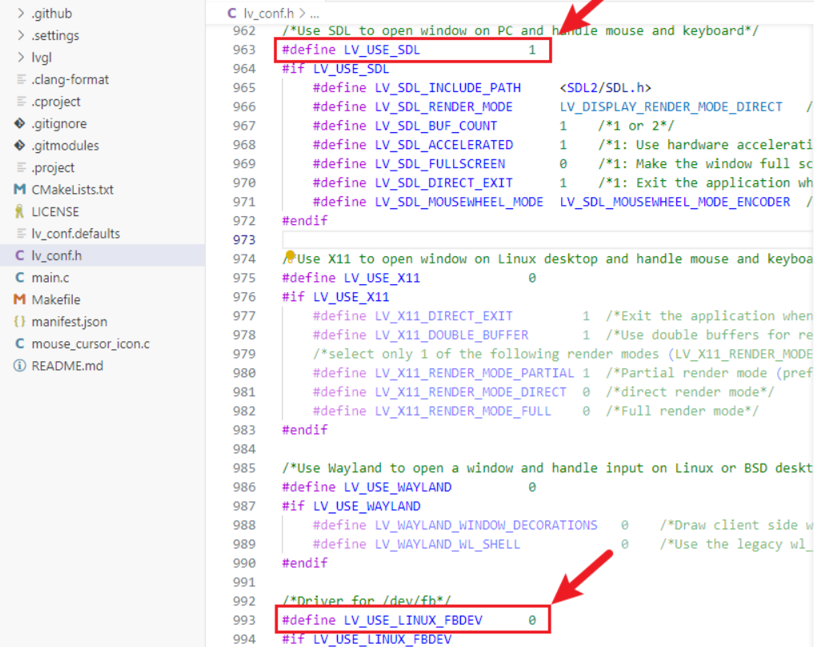This screenshot has width=814, height=647.
Task: Open manifest.json
Action: 69,322
